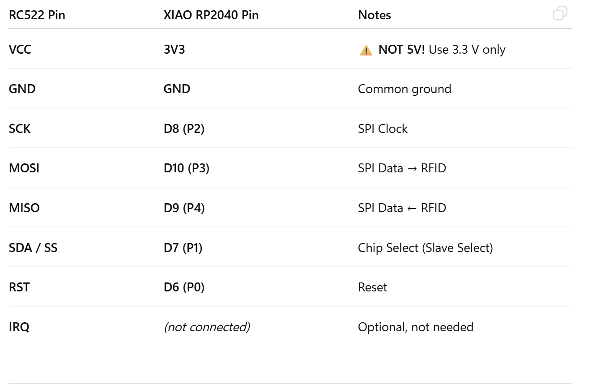Click the D10 (P3) pin cell
The image size is (592, 389).
[x=186, y=168]
